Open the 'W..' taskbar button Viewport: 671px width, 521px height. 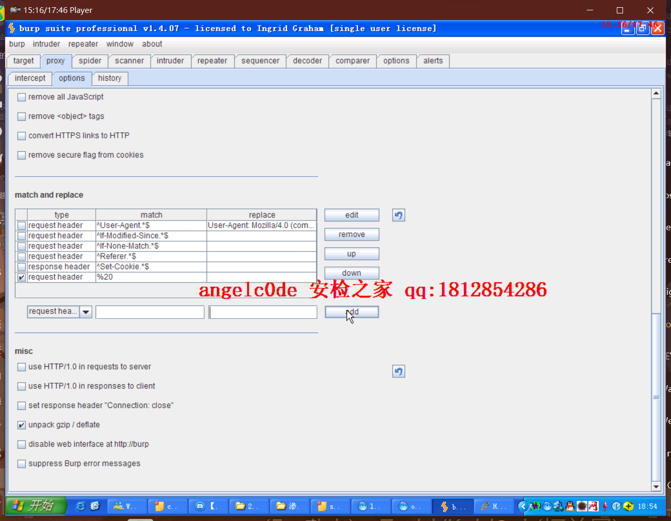(127, 507)
